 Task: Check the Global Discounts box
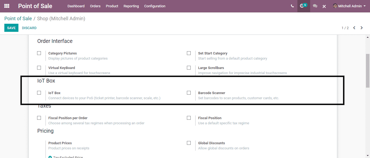coord(189,143)
